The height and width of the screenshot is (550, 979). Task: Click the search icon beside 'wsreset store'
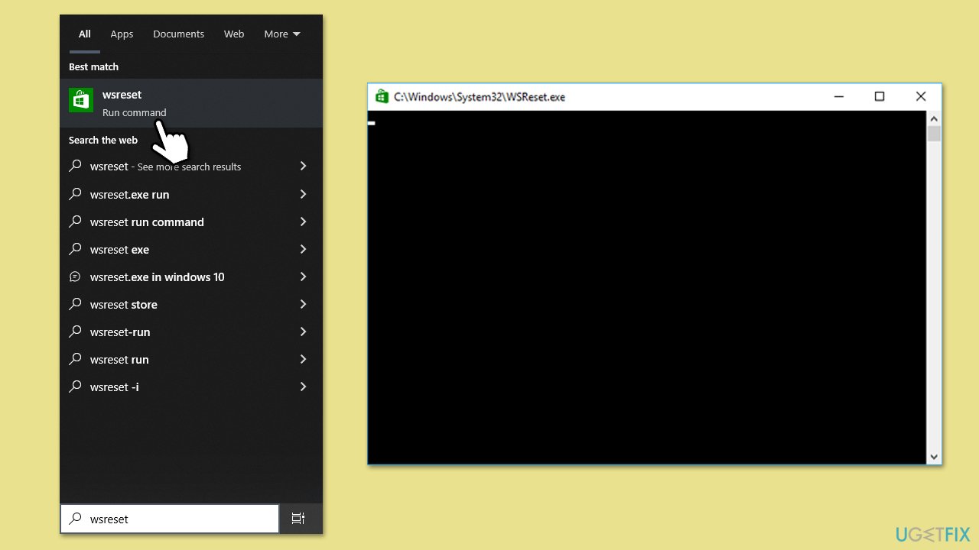coord(75,304)
